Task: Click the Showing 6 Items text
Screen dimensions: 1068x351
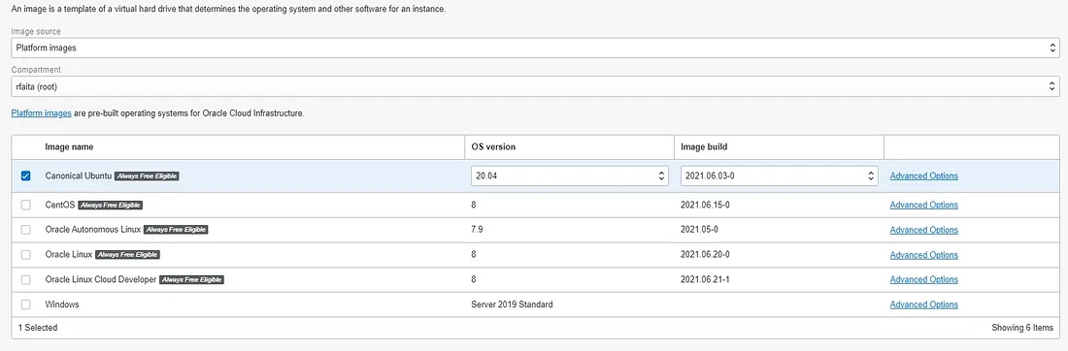Action: (x=1022, y=328)
